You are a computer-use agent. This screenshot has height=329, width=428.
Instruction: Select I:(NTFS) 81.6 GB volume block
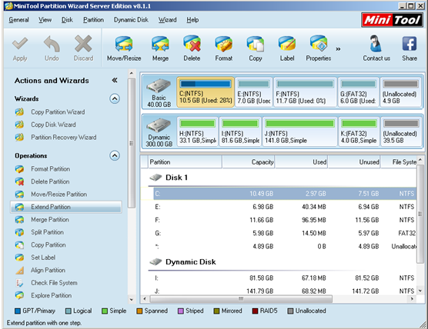click(x=240, y=131)
